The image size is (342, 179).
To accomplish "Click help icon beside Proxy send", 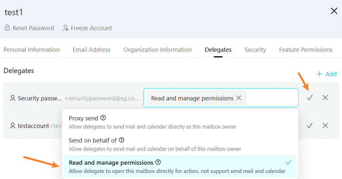I will click(103, 118).
